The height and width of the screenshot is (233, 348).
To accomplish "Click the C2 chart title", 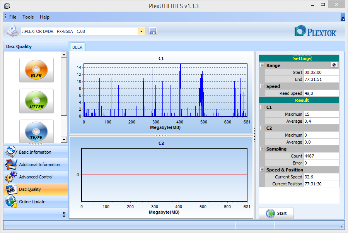I will (x=161, y=143).
